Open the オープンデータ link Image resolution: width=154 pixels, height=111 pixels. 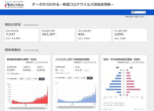(139, 109)
